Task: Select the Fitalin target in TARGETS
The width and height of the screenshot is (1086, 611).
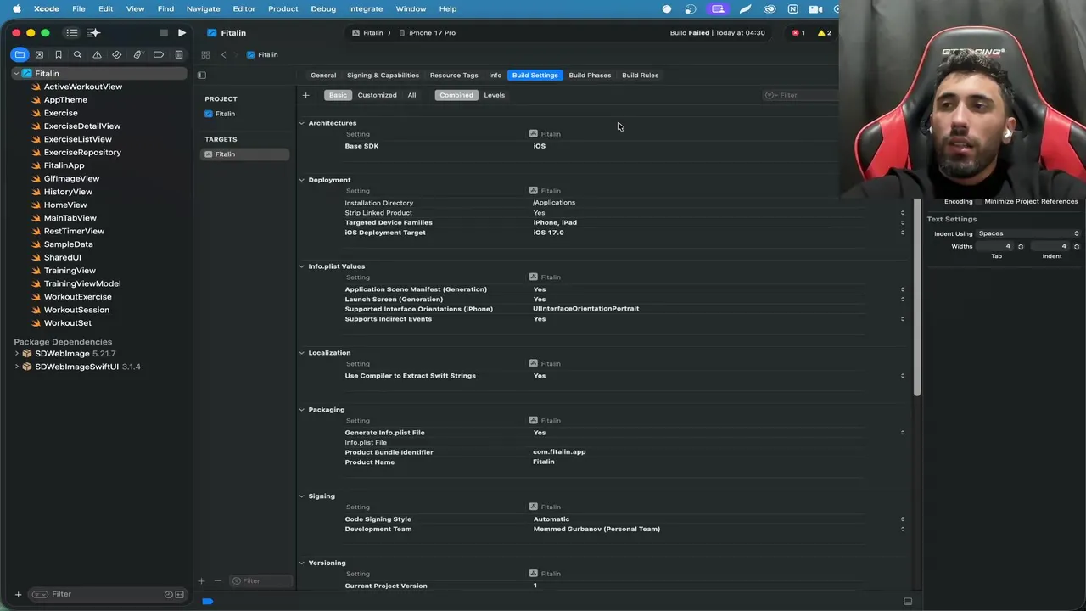Action: [x=244, y=154]
